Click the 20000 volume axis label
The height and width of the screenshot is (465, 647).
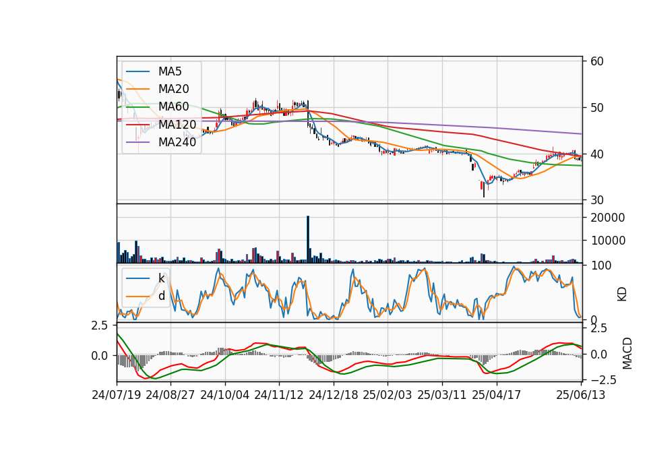coord(608,218)
